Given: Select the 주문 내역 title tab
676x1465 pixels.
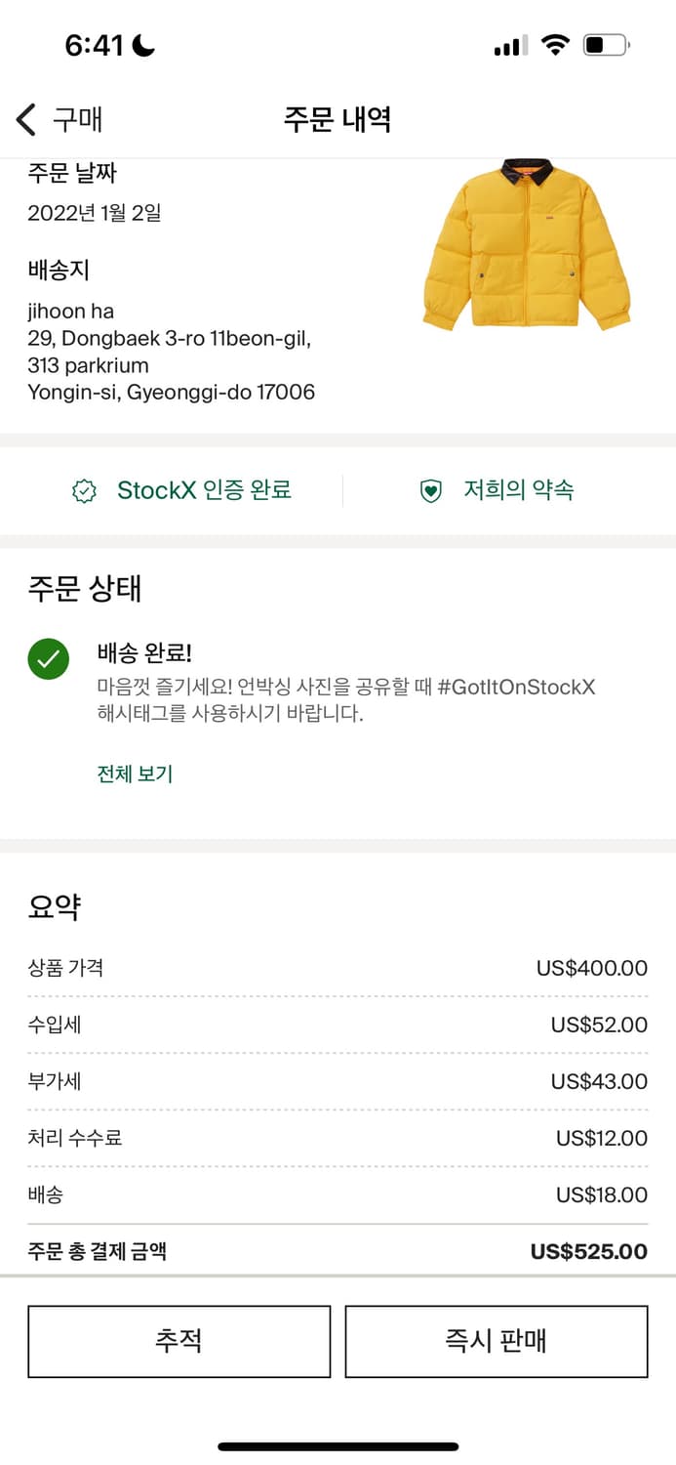Looking at the screenshot, I should click(x=338, y=118).
